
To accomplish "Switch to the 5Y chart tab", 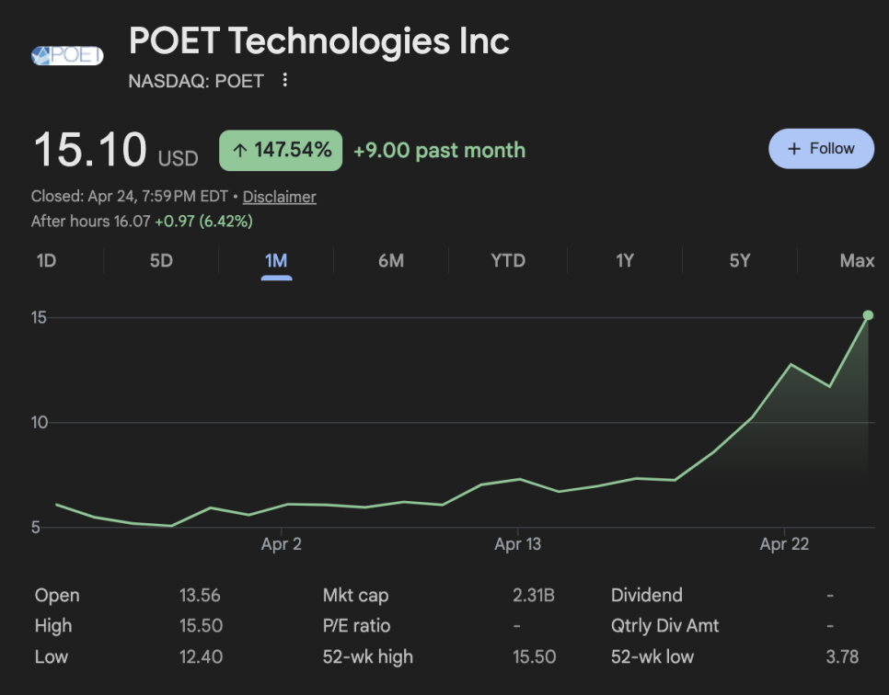I will [740, 261].
